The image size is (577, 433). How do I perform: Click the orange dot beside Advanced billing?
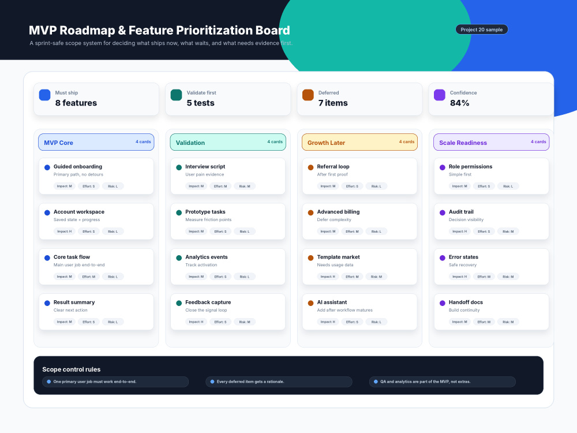click(x=310, y=213)
